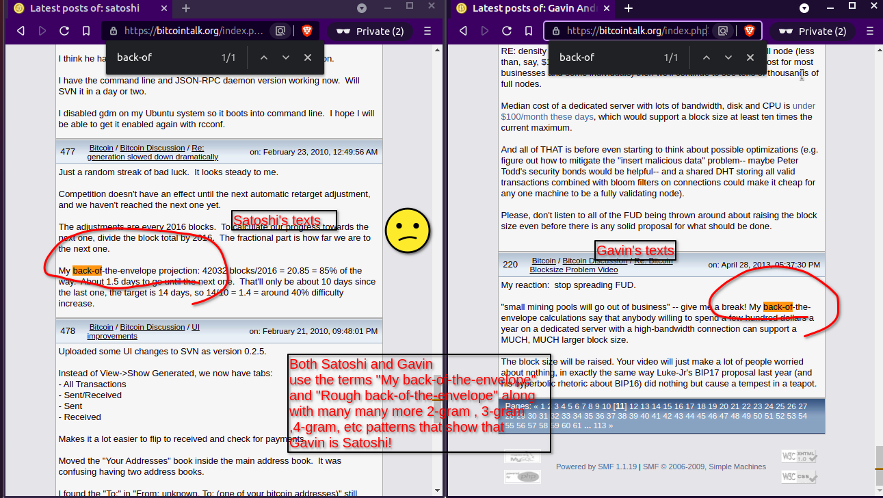Open 'Bitcoin' link in post 220

click(x=544, y=261)
